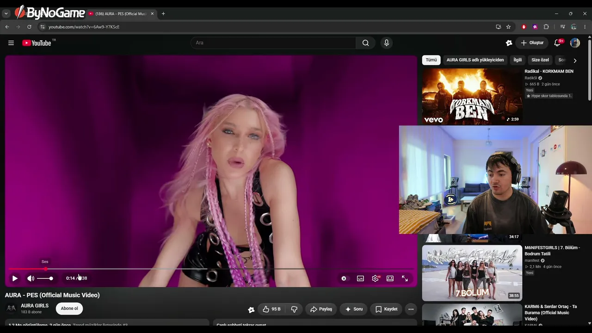Viewport: 592px width, 333px height.
Task: Enter fullscreen in the video player
Action: (405, 278)
